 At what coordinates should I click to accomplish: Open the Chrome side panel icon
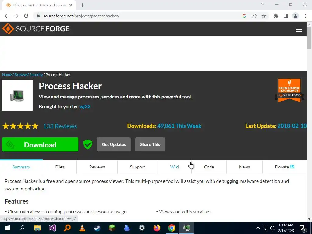[286, 16]
